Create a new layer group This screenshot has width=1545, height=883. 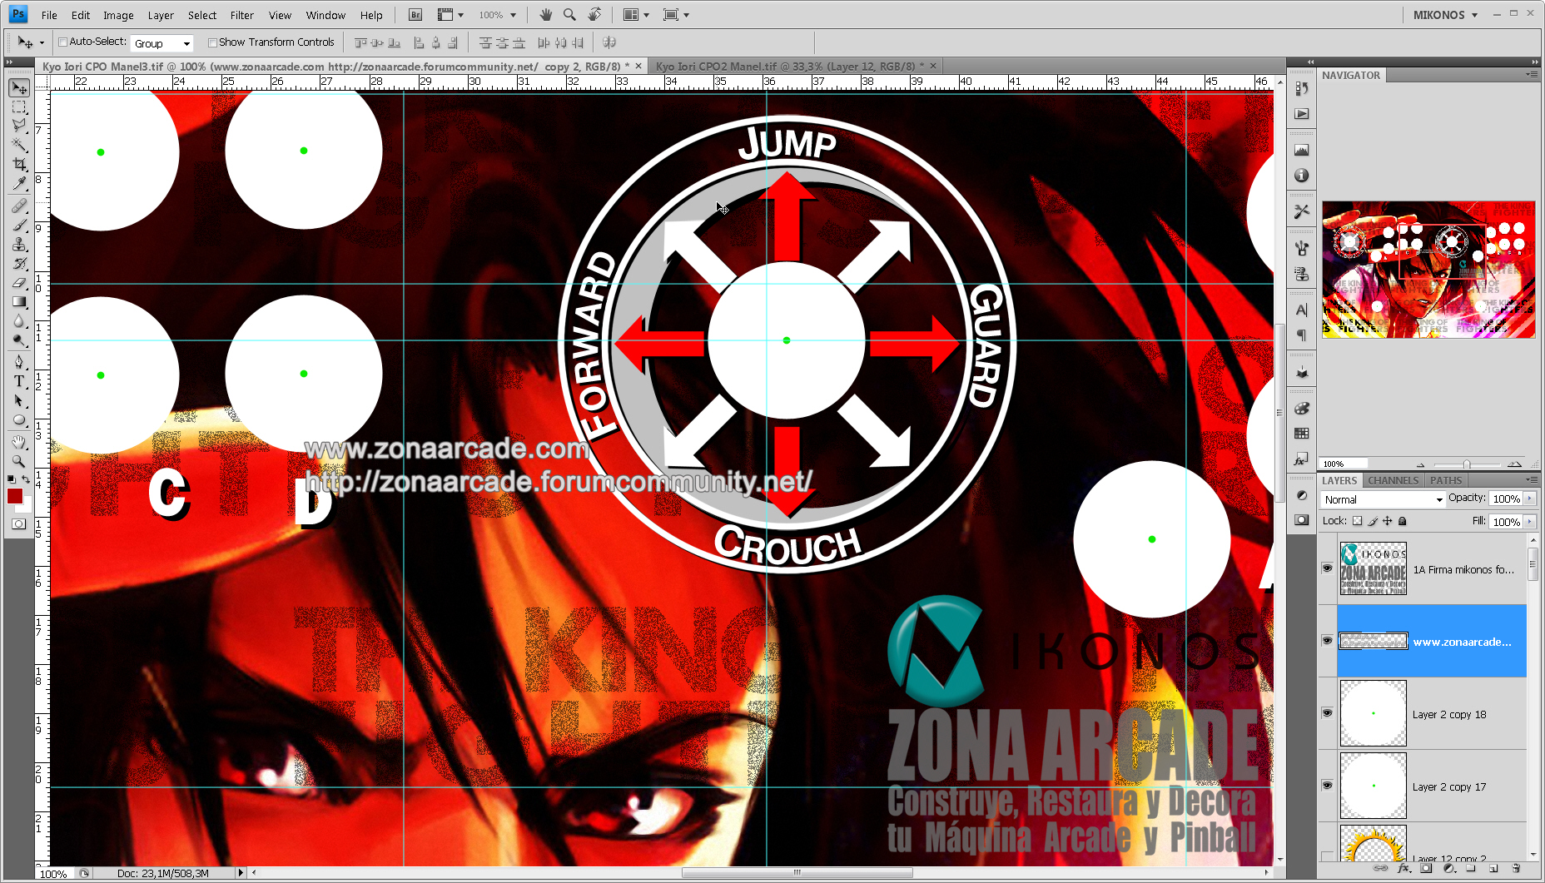pyautogui.click(x=1471, y=869)
